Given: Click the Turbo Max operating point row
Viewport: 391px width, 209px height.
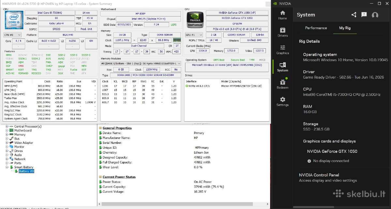Looking at the screenshot, I should (x=50, y=98).
